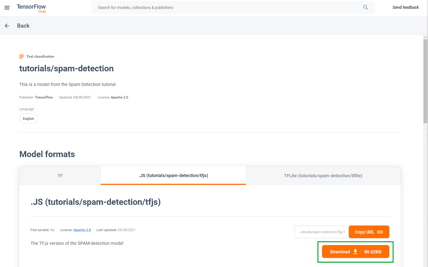Screen dimensions: 428x267
Task: Click inside the model search bar
Action: 214,7
